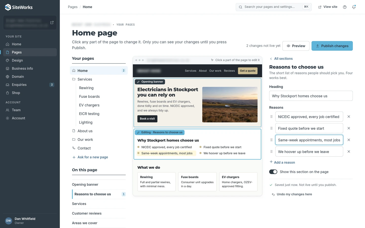Undo my changes here

point(292,194)
